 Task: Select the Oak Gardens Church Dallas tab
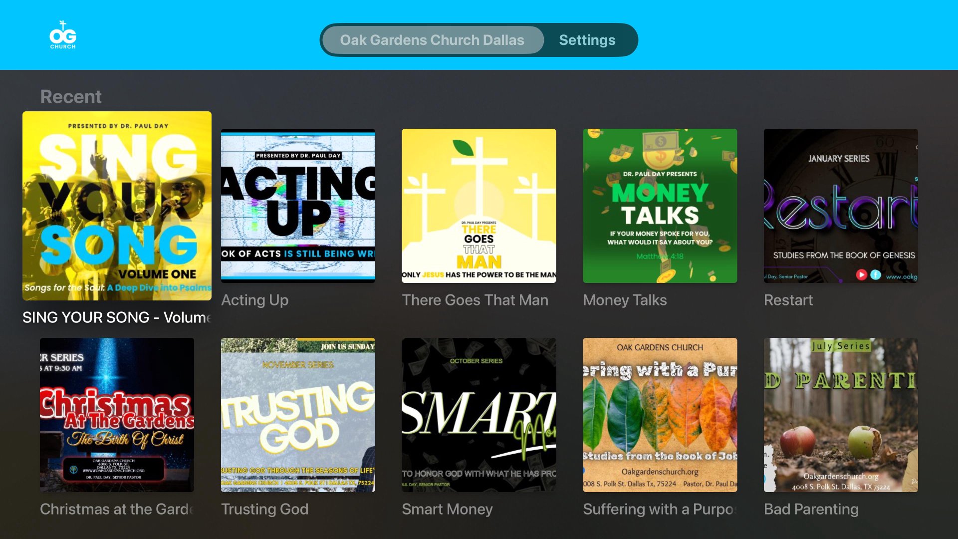pos(433,40)
